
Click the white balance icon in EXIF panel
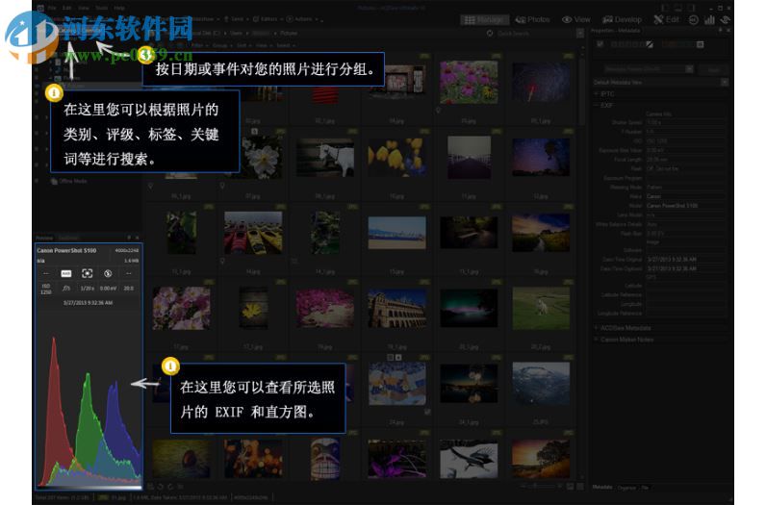[x=66, y=273]
